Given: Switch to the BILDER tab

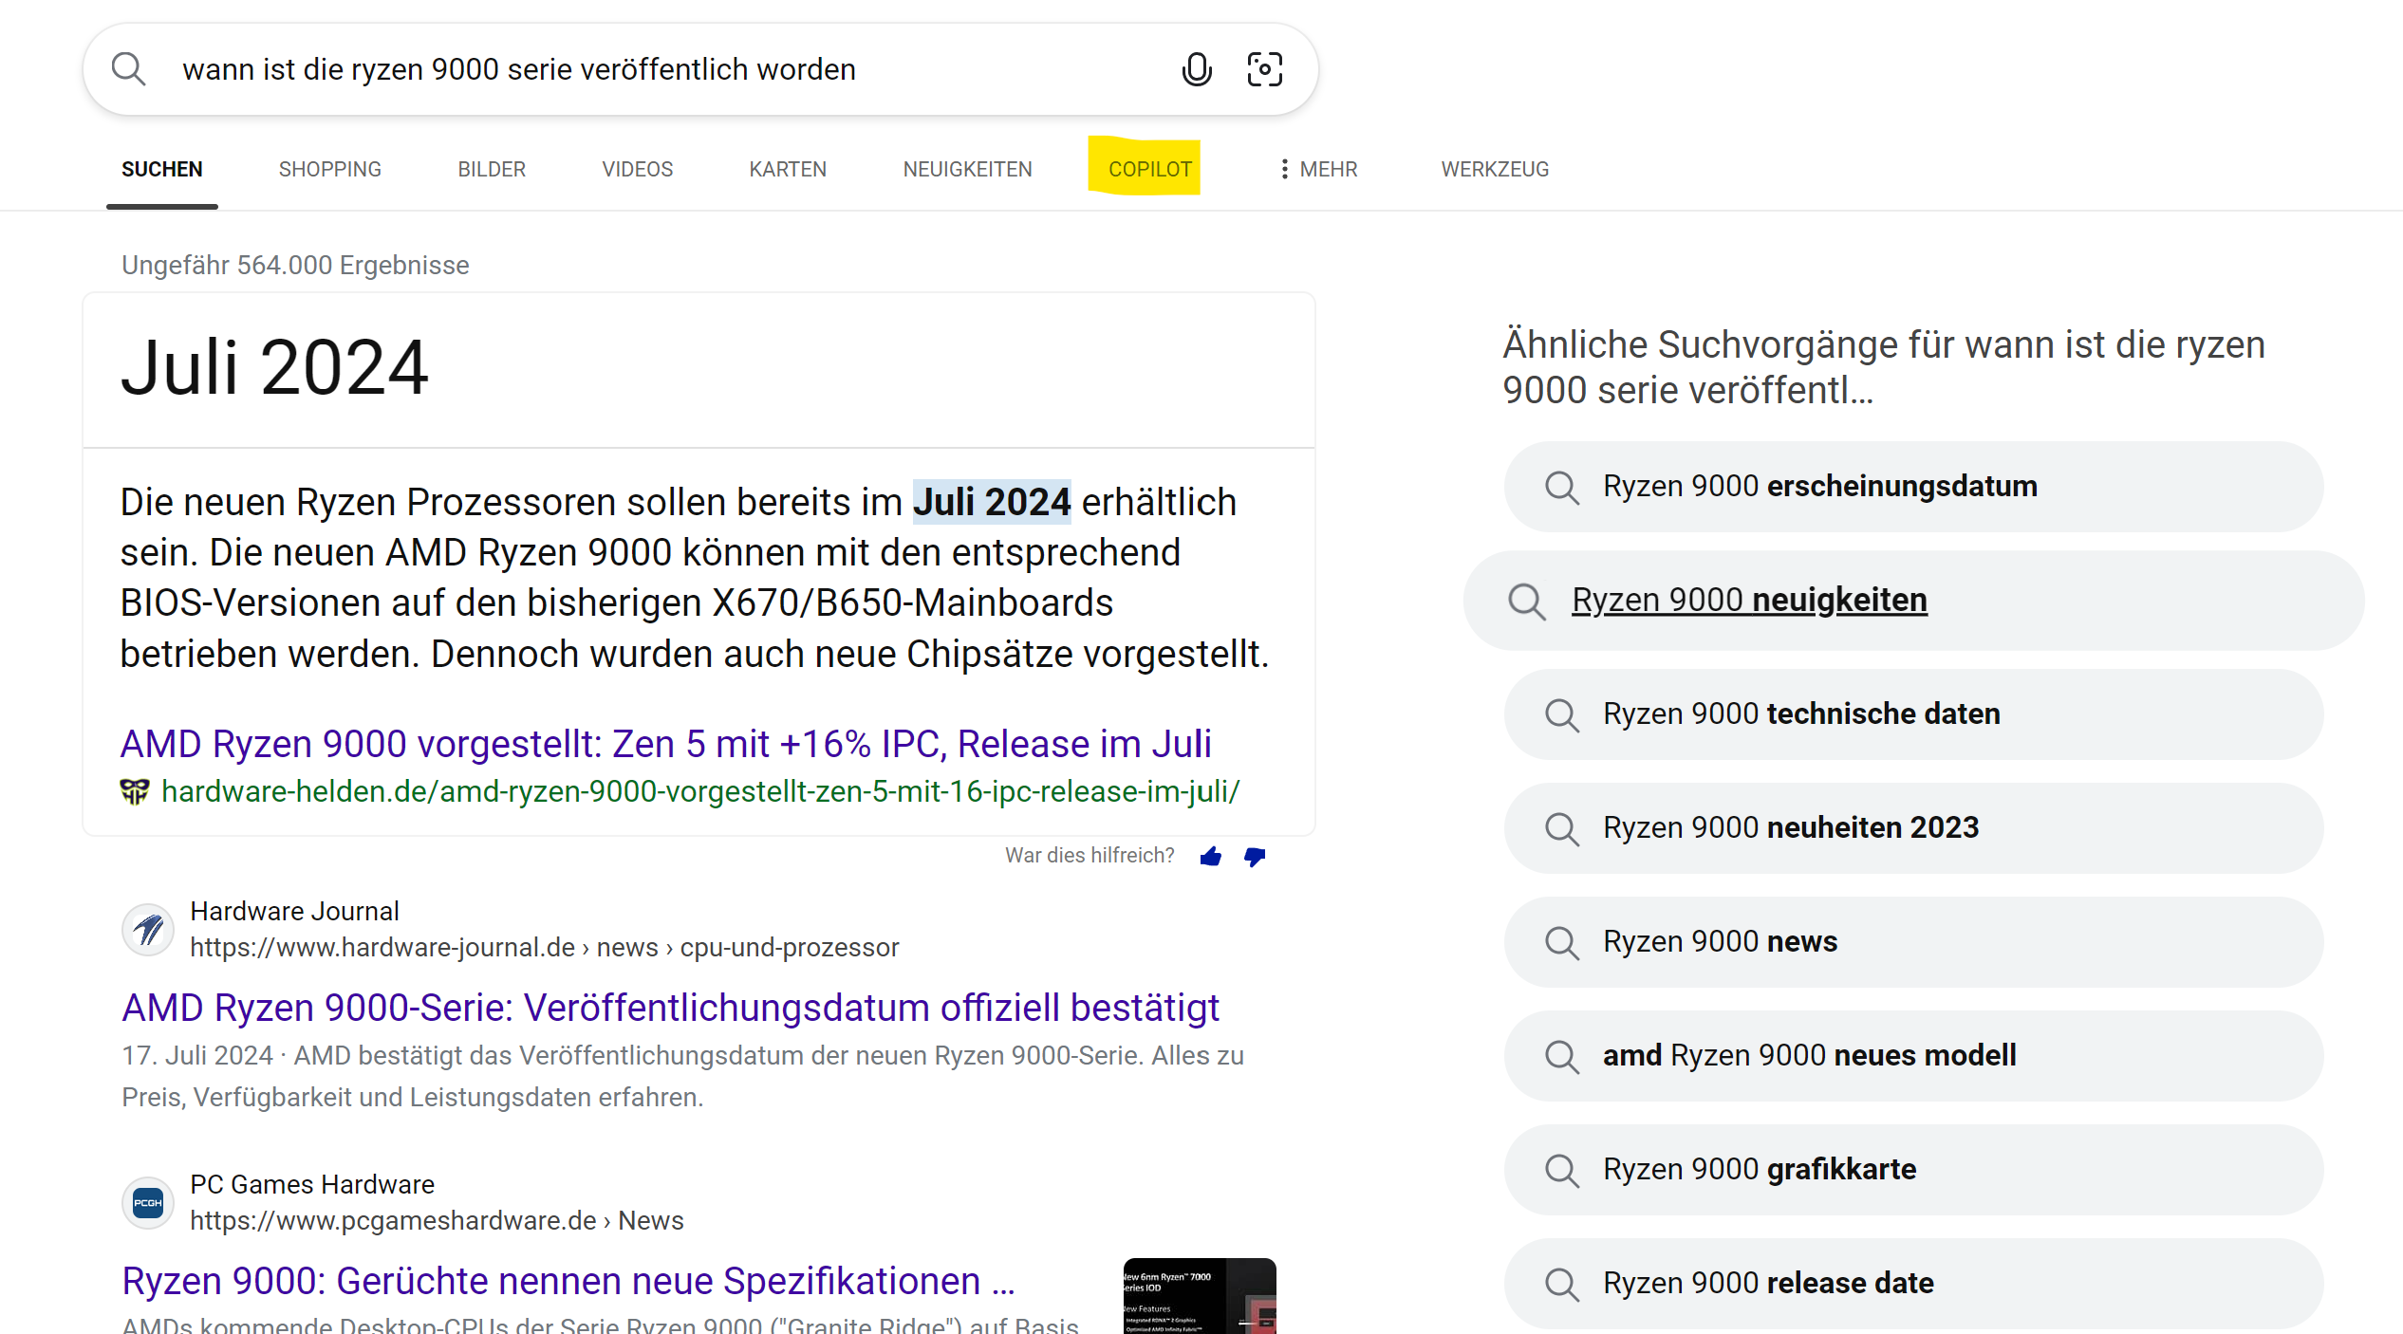Looking at the screenshot, I should click(492, 169).
